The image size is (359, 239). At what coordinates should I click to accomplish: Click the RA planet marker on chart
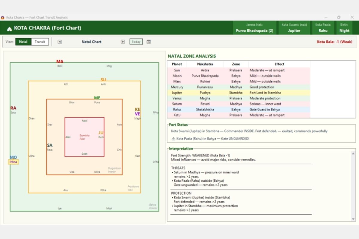pyautogui.click(x=13, y=108)
